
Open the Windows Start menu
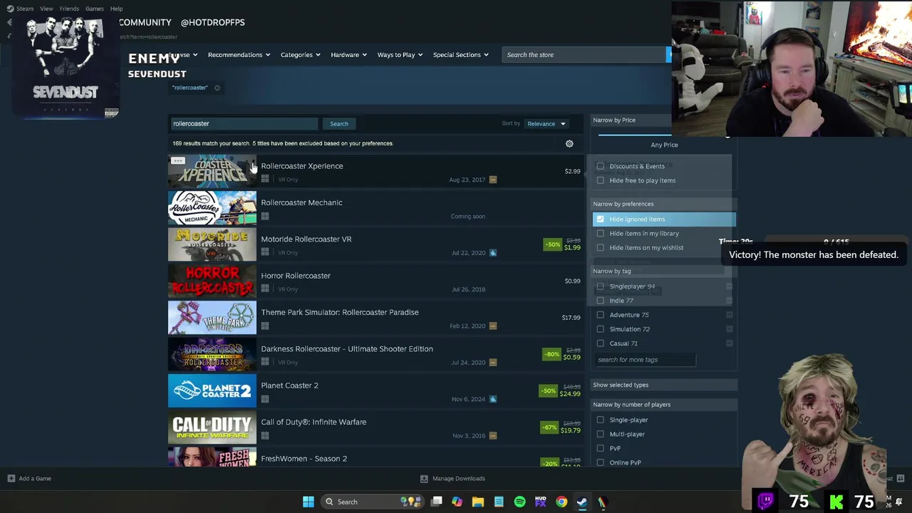pyautogui.click(x=309, y=502)
